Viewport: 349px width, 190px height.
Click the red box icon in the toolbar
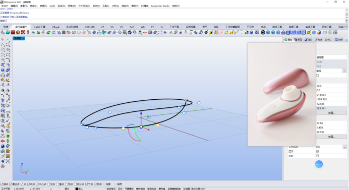[x=13, y=32]
